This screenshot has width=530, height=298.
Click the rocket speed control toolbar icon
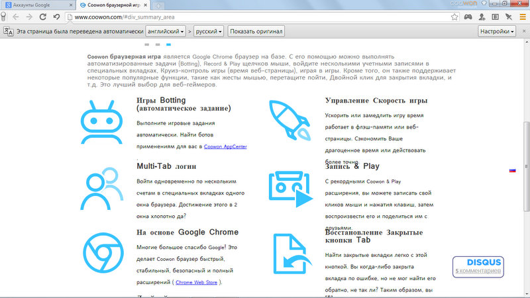click(x=509, y=17)
